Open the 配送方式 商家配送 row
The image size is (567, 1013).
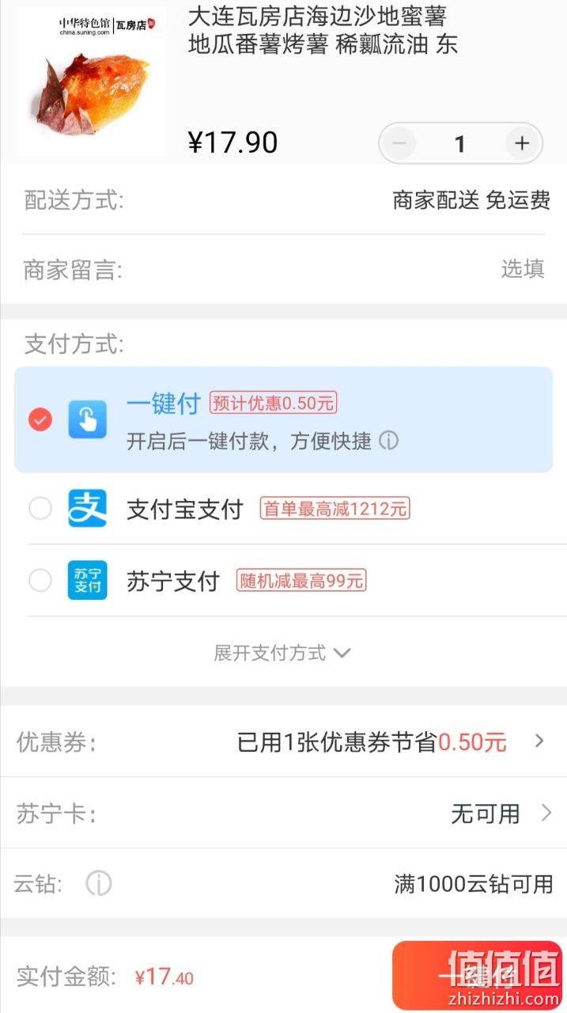283,200
